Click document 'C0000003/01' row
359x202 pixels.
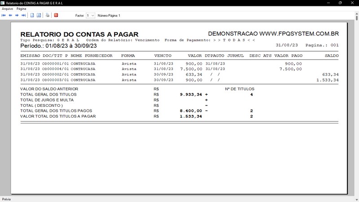point(55,80)
